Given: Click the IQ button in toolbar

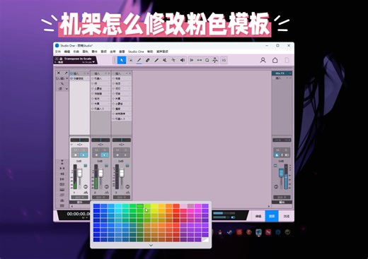Looking at the screenshot, I should [x=224, y=60].
